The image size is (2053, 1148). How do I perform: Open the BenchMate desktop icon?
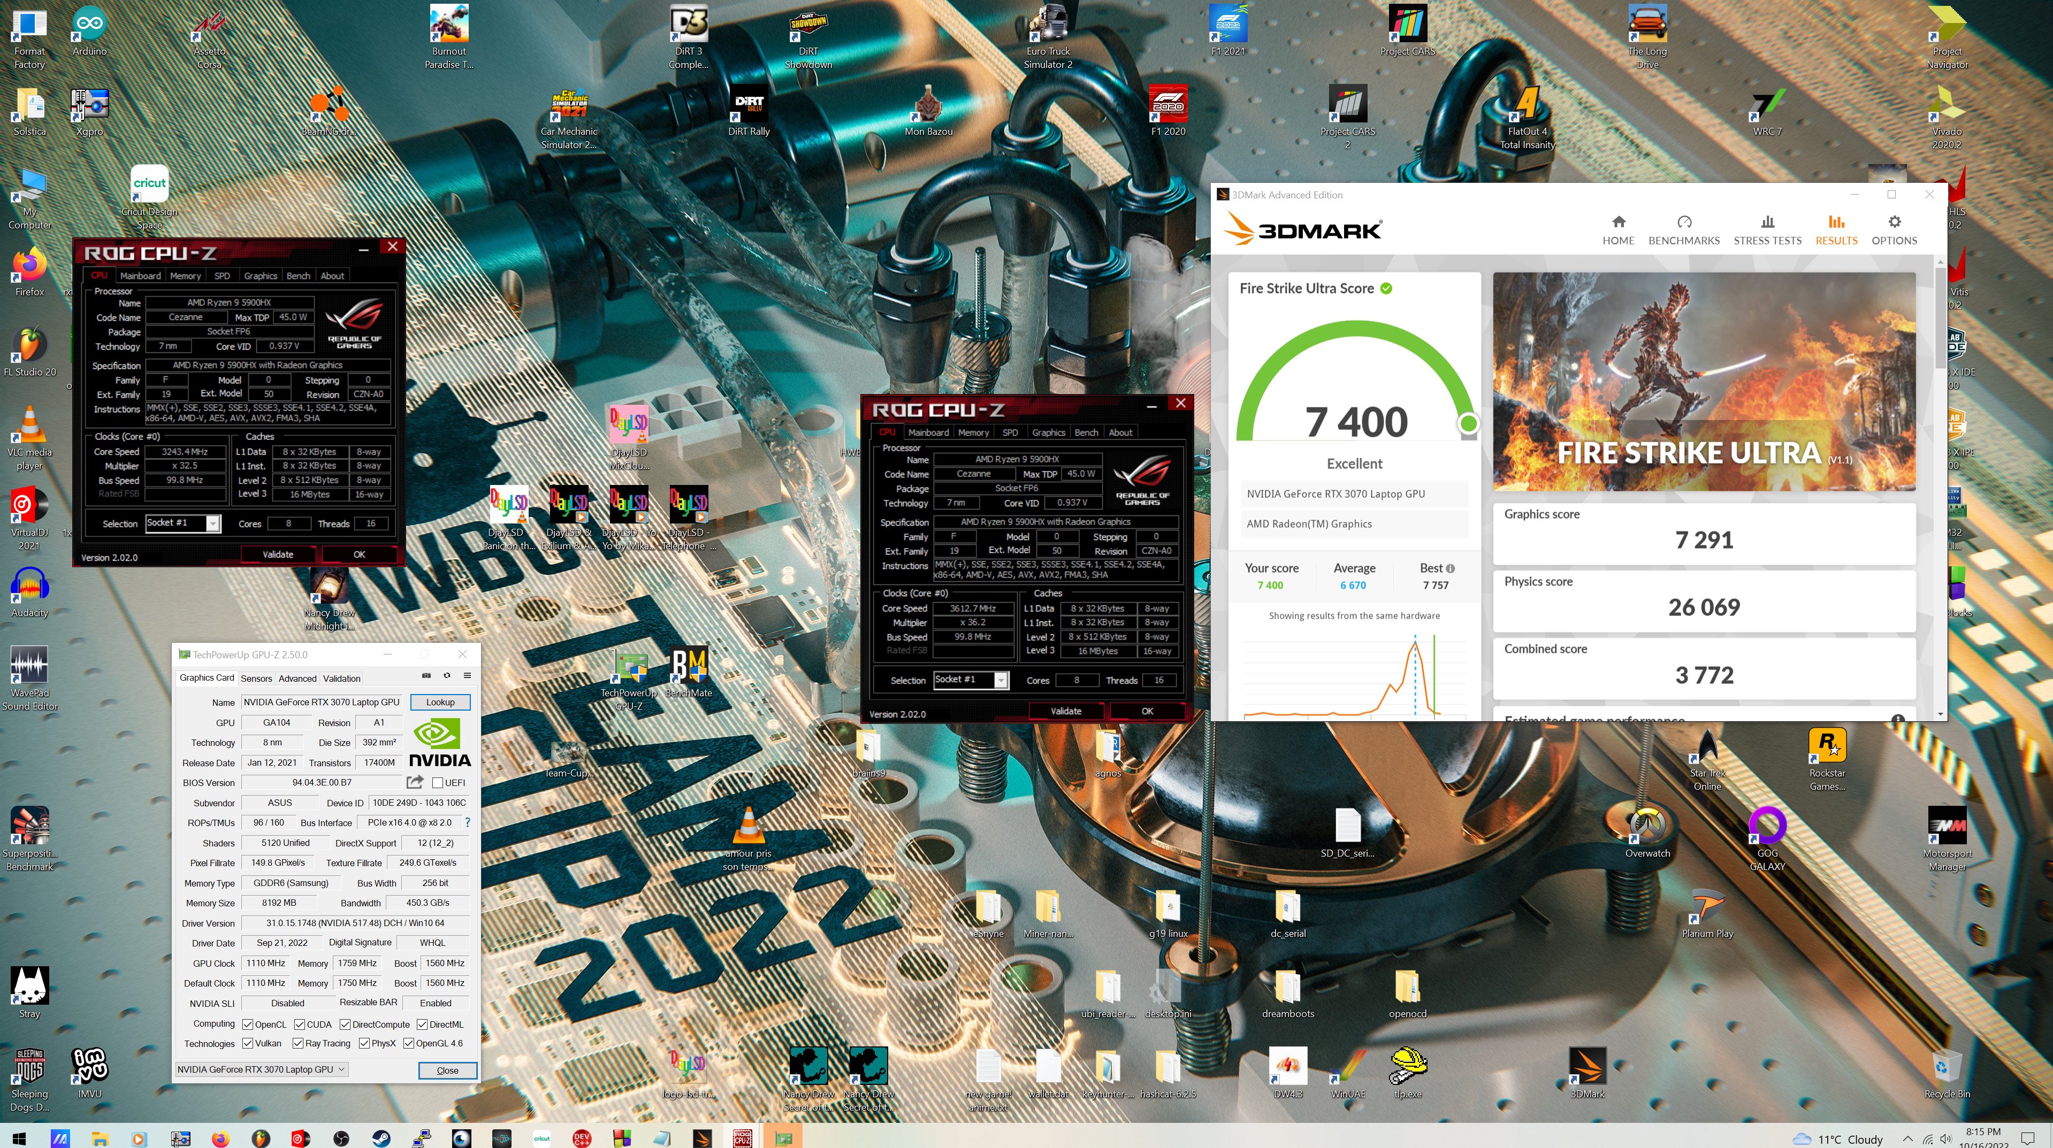click(x=689, y=673)
